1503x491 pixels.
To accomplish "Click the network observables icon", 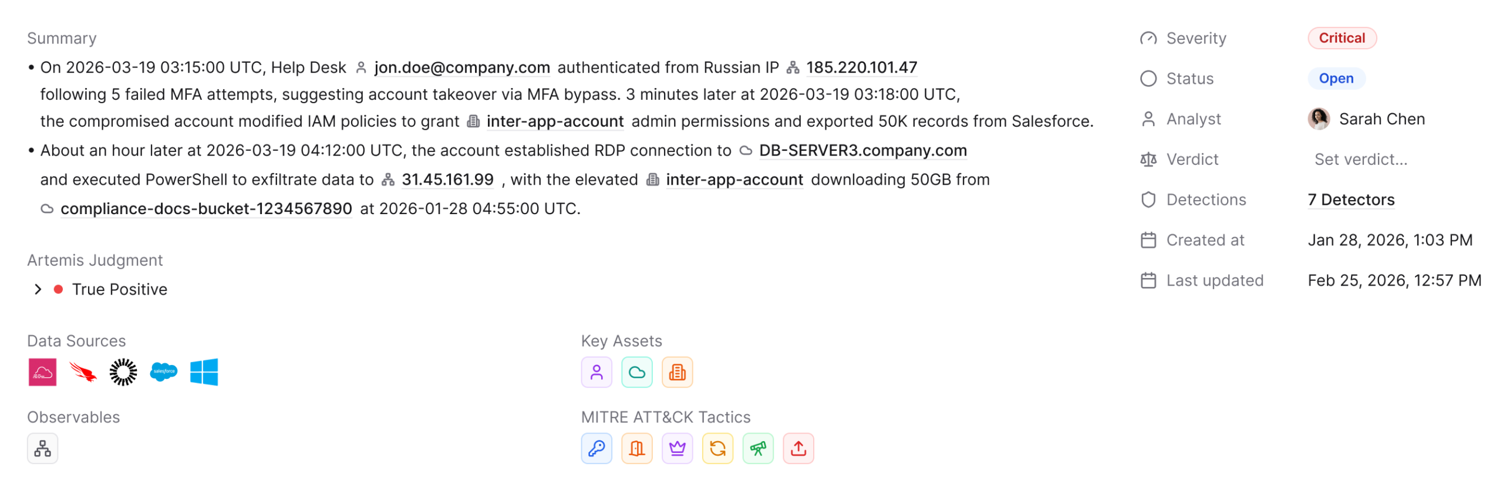I will point(42,448).
